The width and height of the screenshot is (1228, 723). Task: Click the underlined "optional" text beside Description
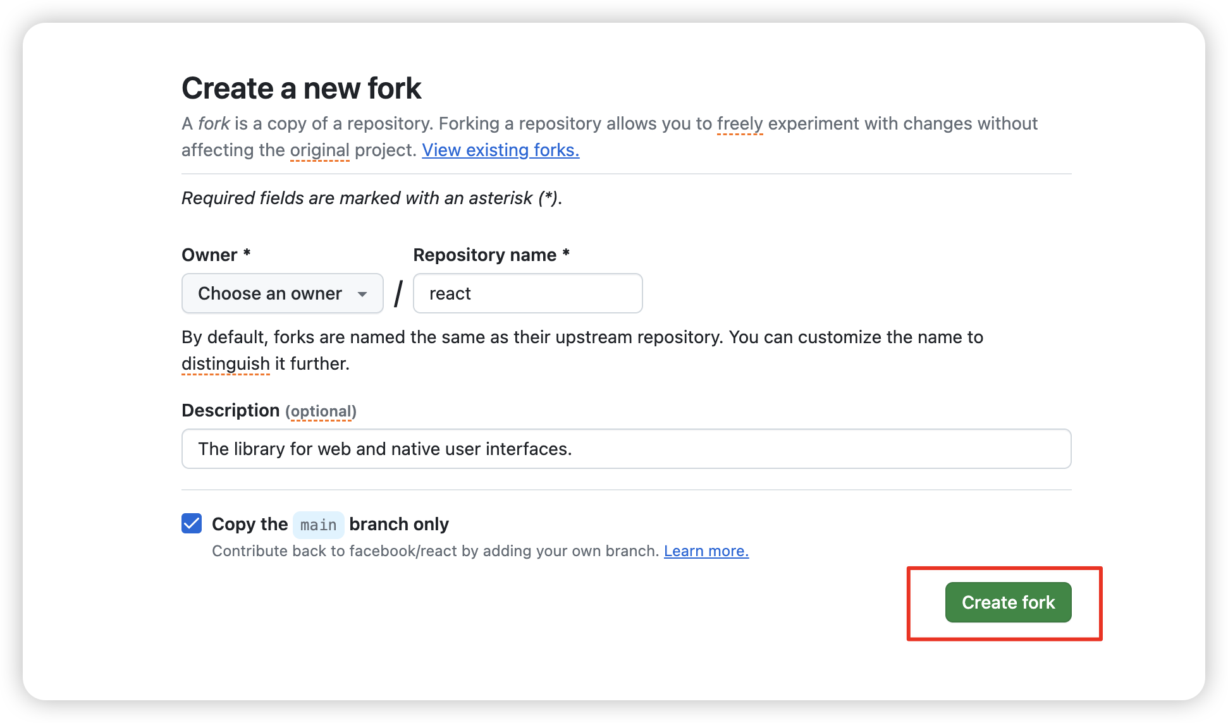point(321,411)
